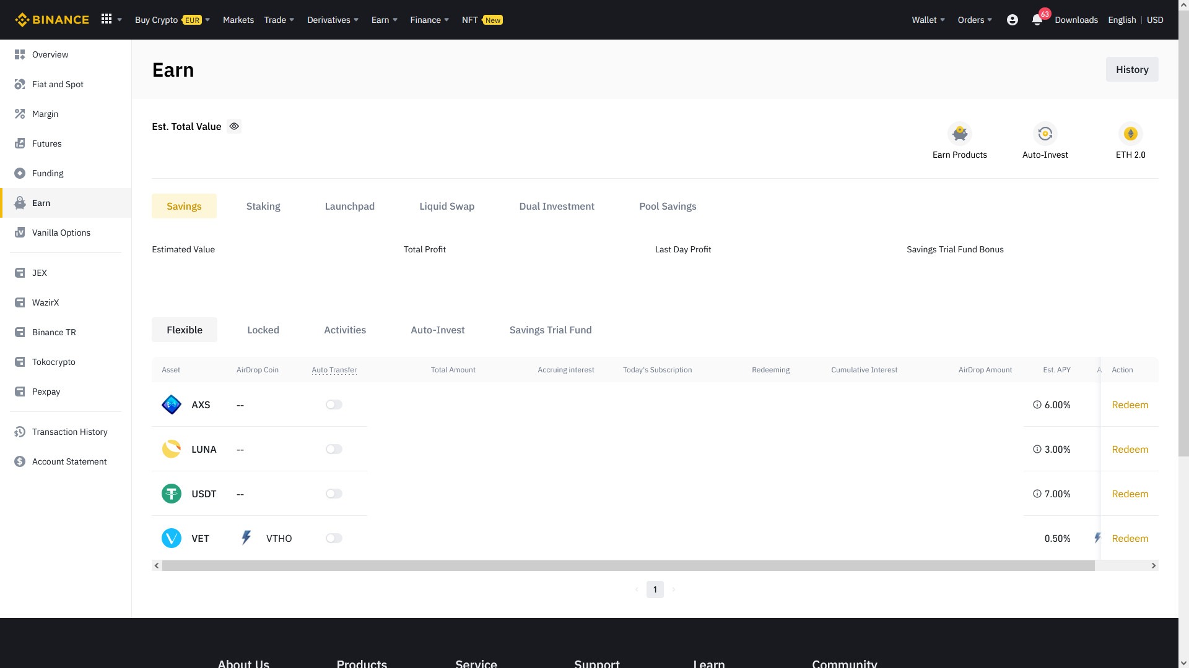The width and height of the screenshot is (1189, 668).
Task: Open Markets in the top navigation
Action: click(238, 20)
